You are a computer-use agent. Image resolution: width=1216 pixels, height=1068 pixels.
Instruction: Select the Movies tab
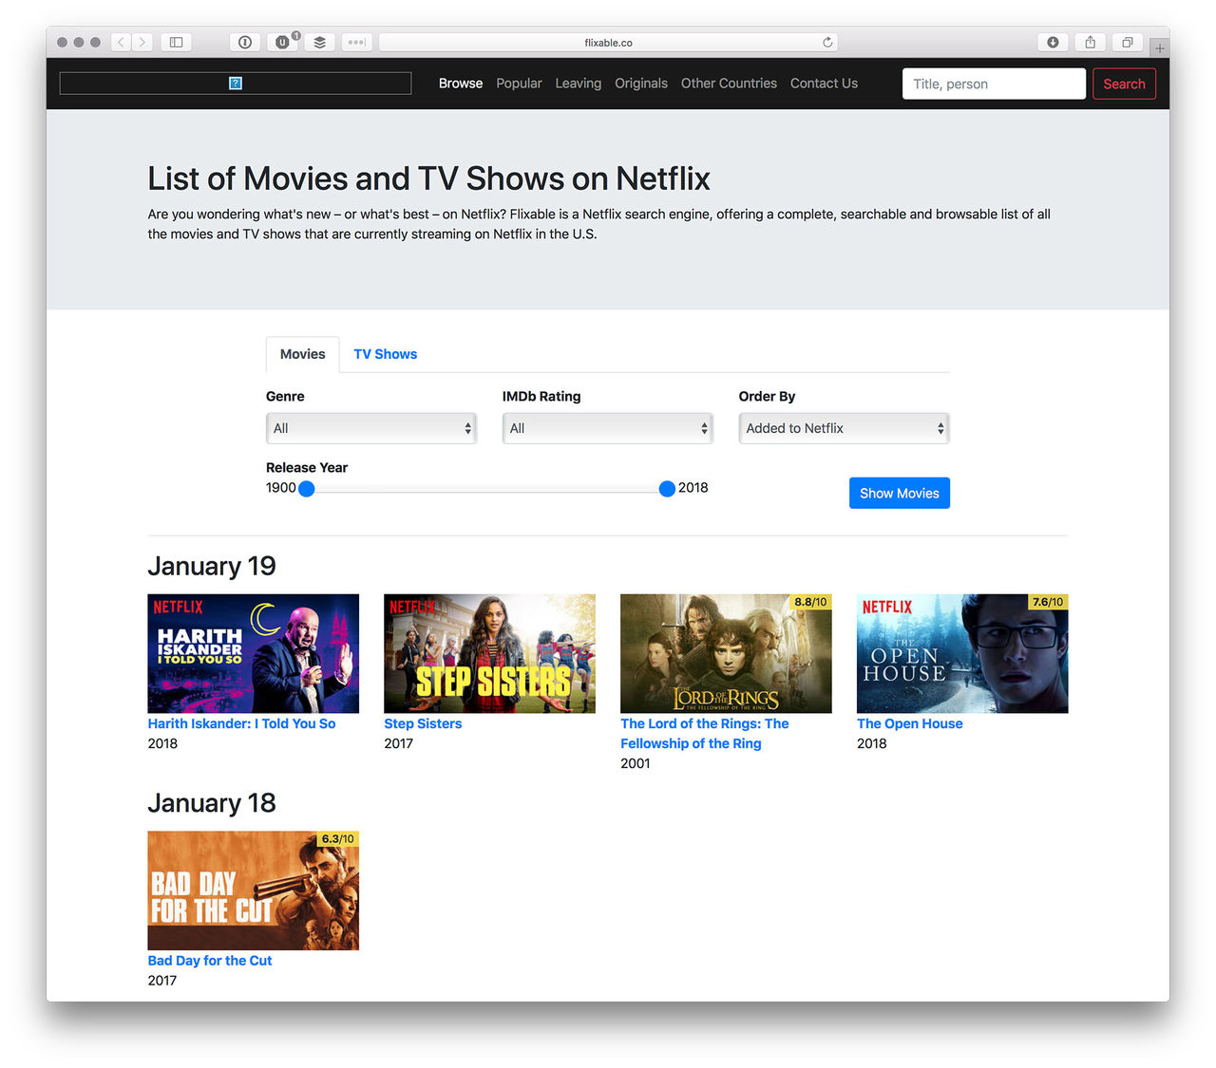point(302,354)
